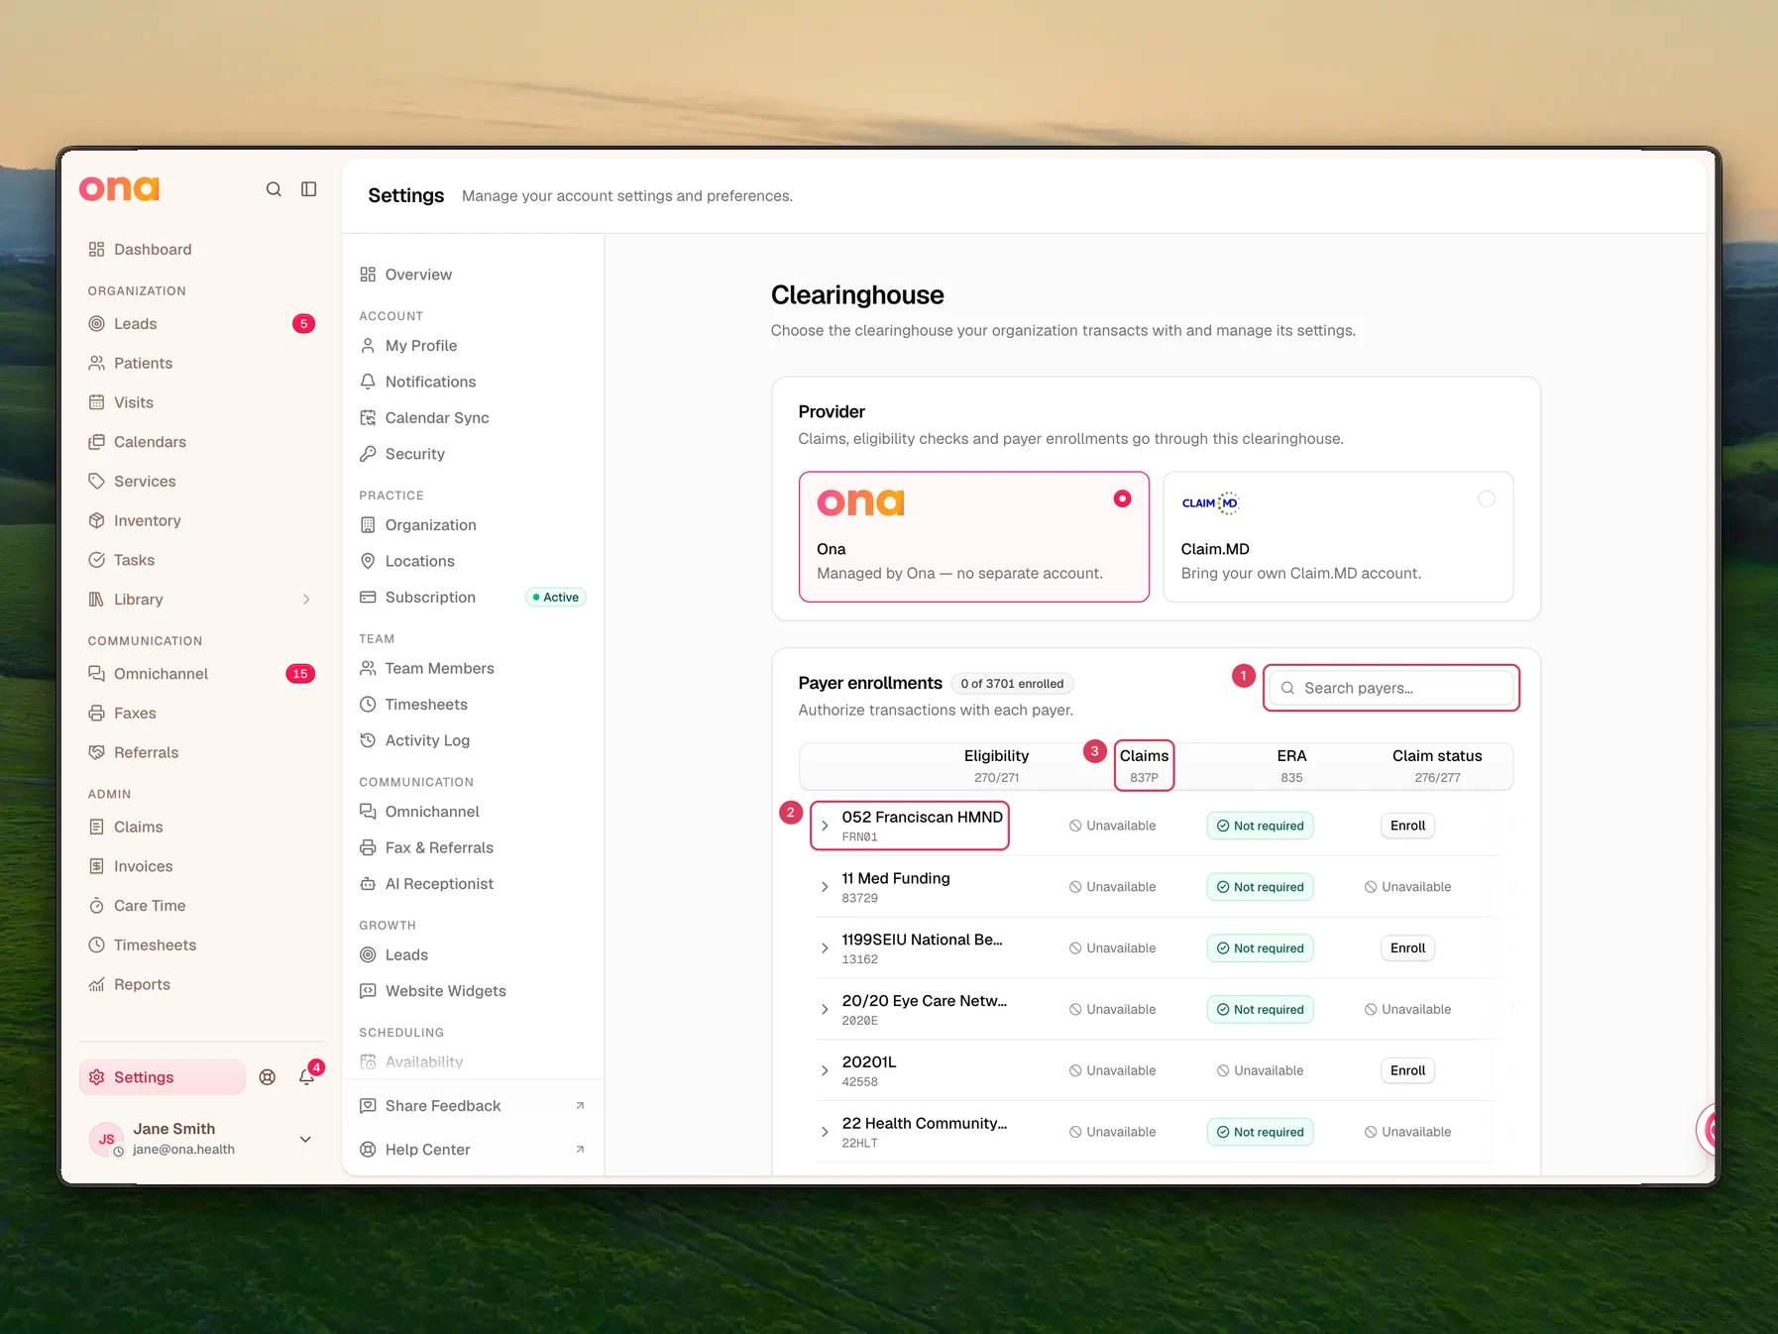The width and height of the screenshot is (1778, 1334).
Task: Click the Security key icon
Action: 368,454
